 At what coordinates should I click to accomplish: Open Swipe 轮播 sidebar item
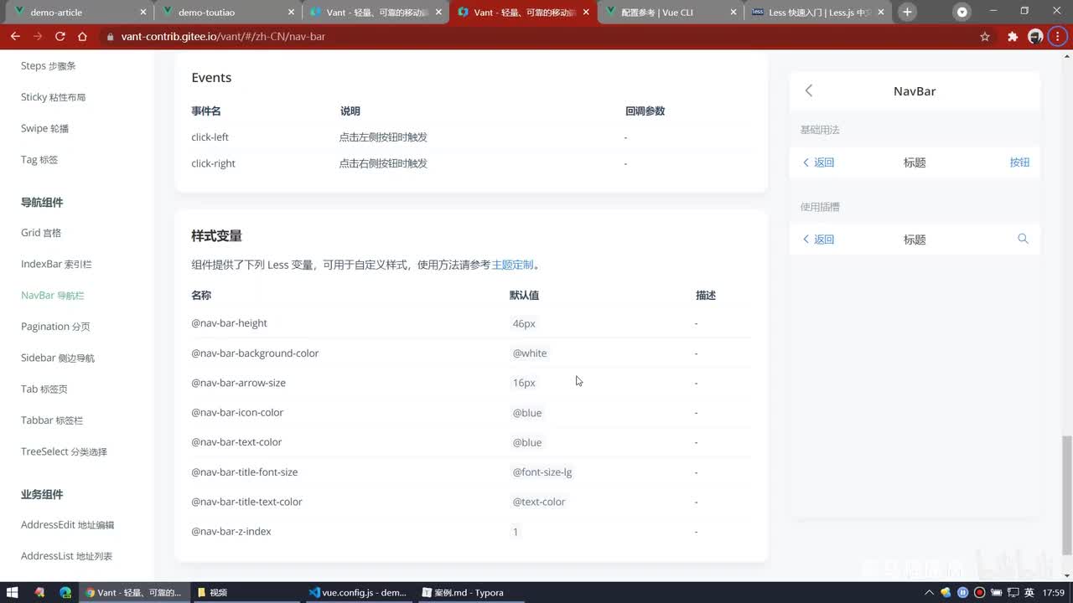pyautogui.click(x=44, y=128)
